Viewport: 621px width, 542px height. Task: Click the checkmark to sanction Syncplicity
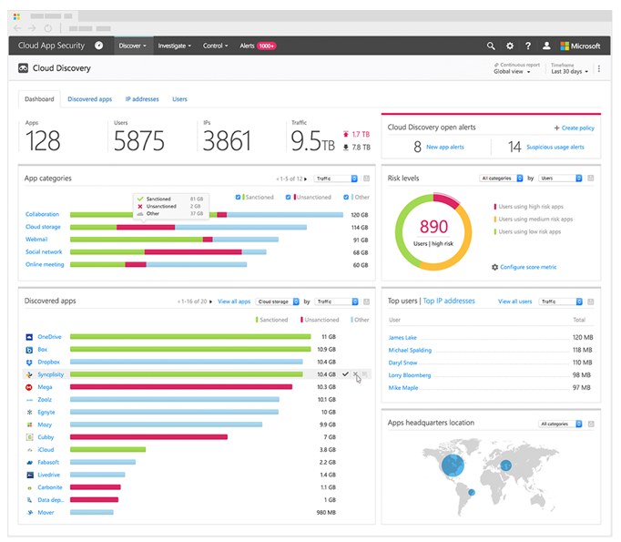pos(346,374)
